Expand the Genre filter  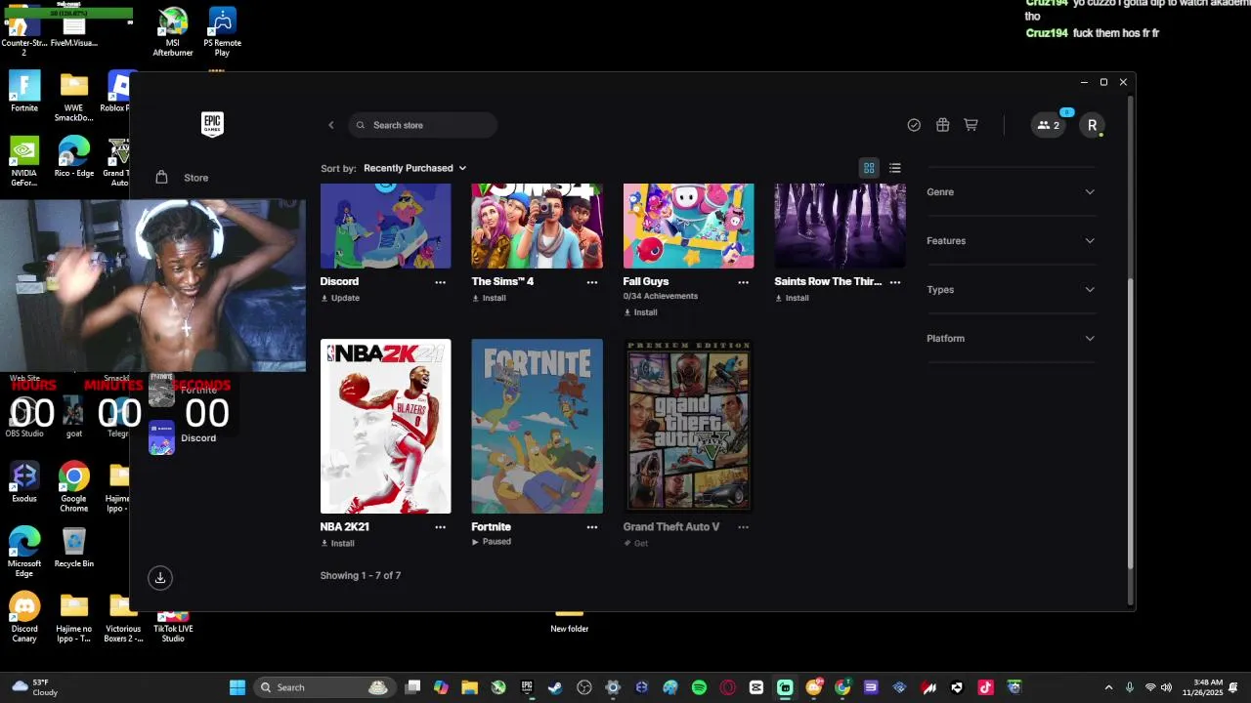[x=1011, y=191]
